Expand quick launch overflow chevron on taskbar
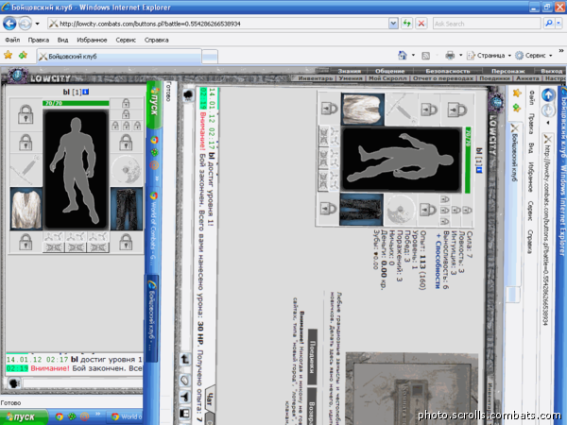567x425 pixels. click(97, 414)
